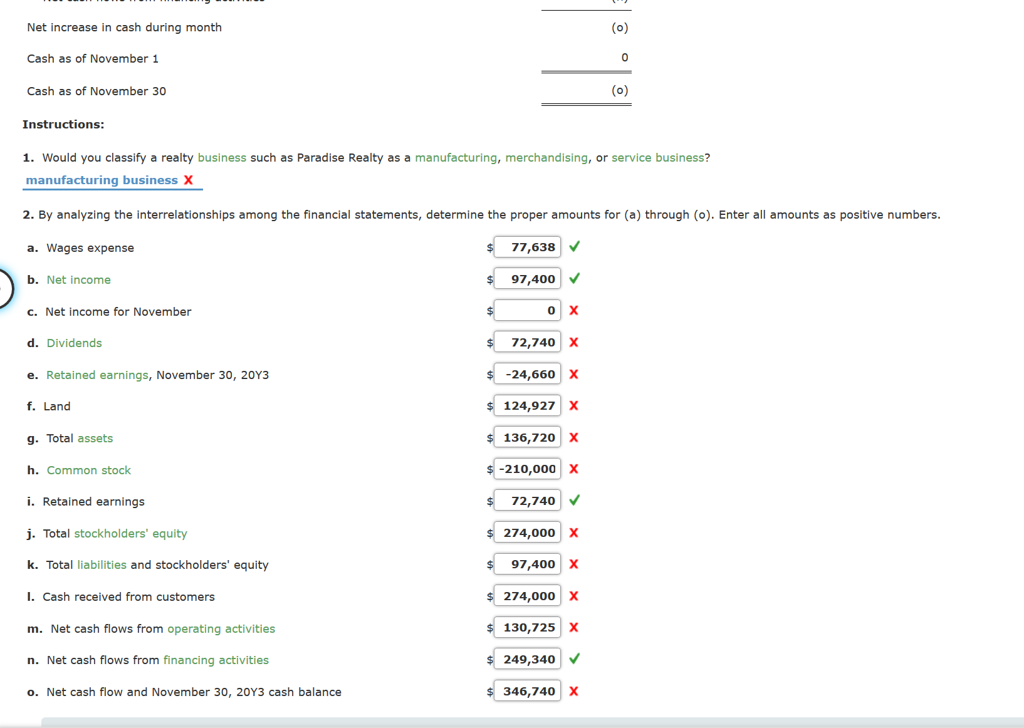This screenshot has width=1024, height=728.
Task: Select the Net income term link in item b
Action: coord(78,279)
